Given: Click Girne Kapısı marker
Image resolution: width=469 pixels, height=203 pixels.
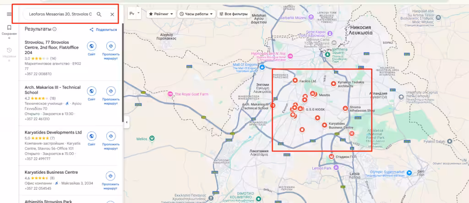Looking at the screenshot, I should [x=330, y=33].
